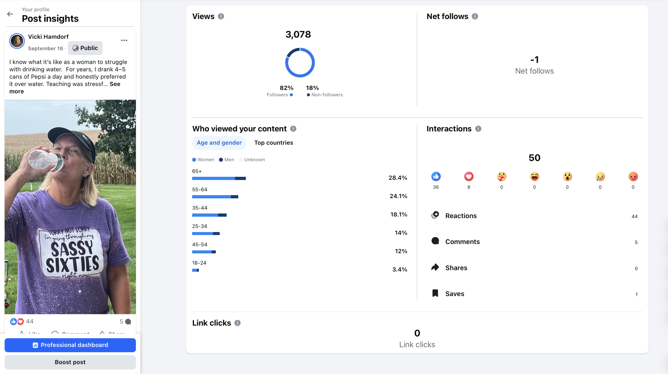
Task: Click the Vicki Hamdorf profile name
Action: [48, 37]
